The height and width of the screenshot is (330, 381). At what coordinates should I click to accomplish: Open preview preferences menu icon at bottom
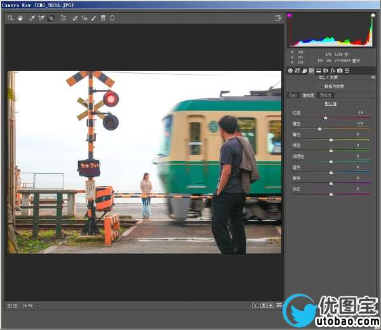point(279,305)
